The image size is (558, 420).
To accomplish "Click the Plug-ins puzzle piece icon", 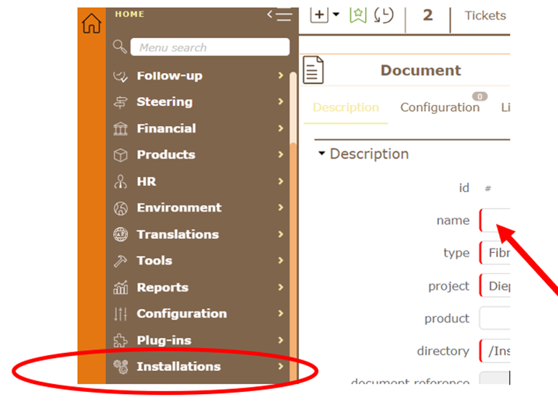I will click(x=121, y=340).
